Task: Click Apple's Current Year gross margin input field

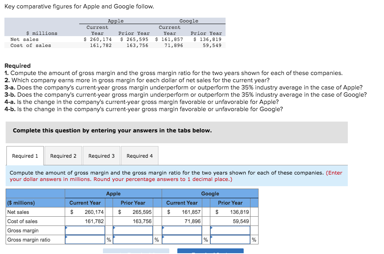Action: pyautogui.click(x=85, y=230)
